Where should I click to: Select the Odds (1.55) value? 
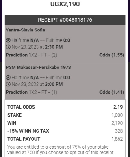coord(112,55)
